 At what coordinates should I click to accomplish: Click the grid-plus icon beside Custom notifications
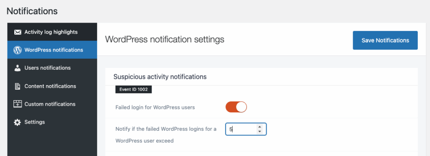point(18,104)
